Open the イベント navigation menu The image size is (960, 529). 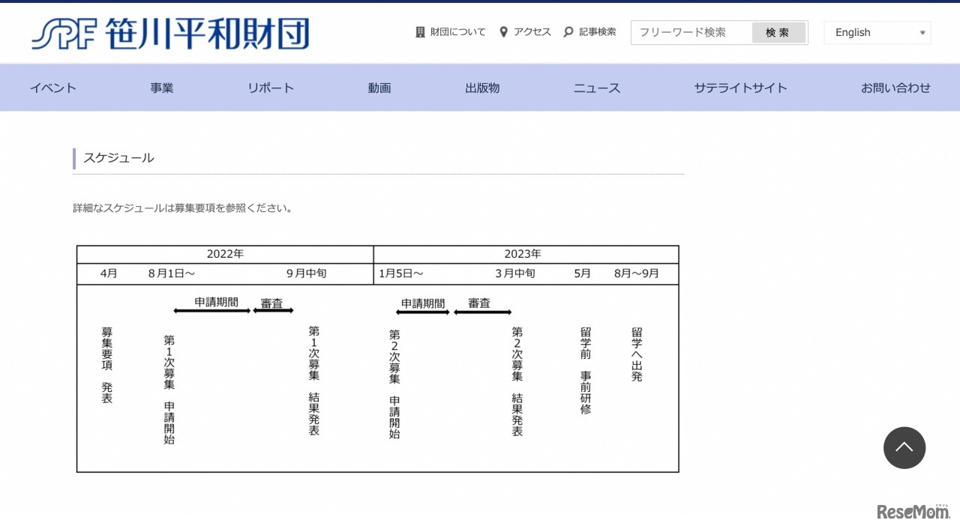pos(52,87)
